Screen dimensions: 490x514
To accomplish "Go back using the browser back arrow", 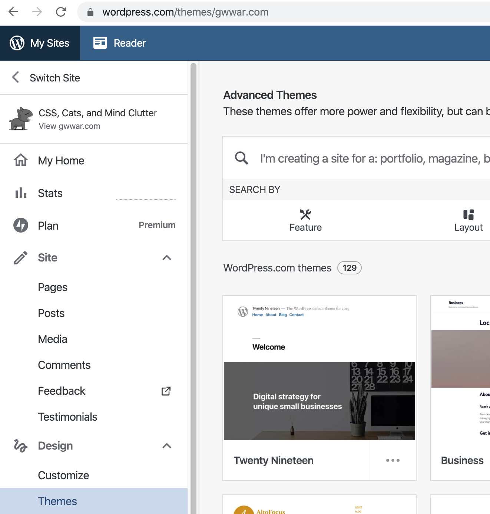I will click(13, 12).
